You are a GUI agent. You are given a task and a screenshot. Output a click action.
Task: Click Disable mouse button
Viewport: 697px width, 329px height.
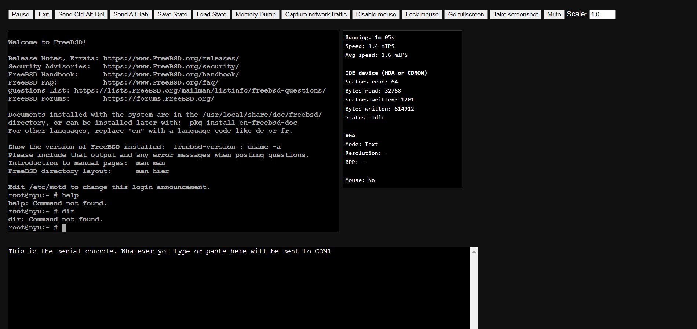376,14
